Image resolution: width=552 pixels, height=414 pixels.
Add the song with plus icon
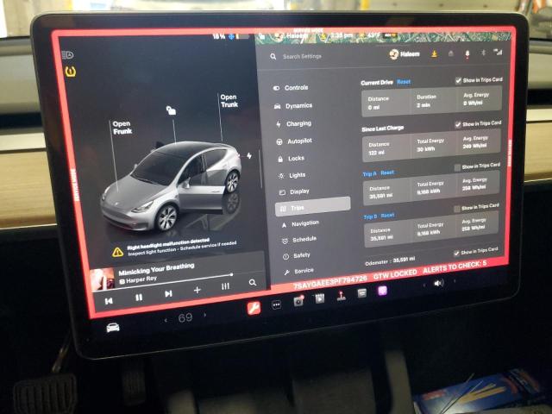coord(198,290)
